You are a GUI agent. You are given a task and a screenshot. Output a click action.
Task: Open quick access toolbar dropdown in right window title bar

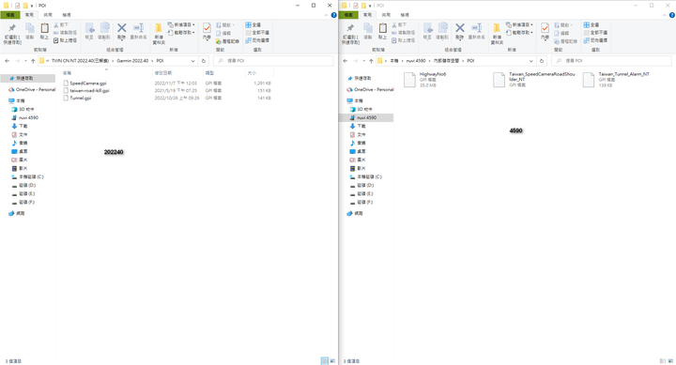(x=370, y=6)
